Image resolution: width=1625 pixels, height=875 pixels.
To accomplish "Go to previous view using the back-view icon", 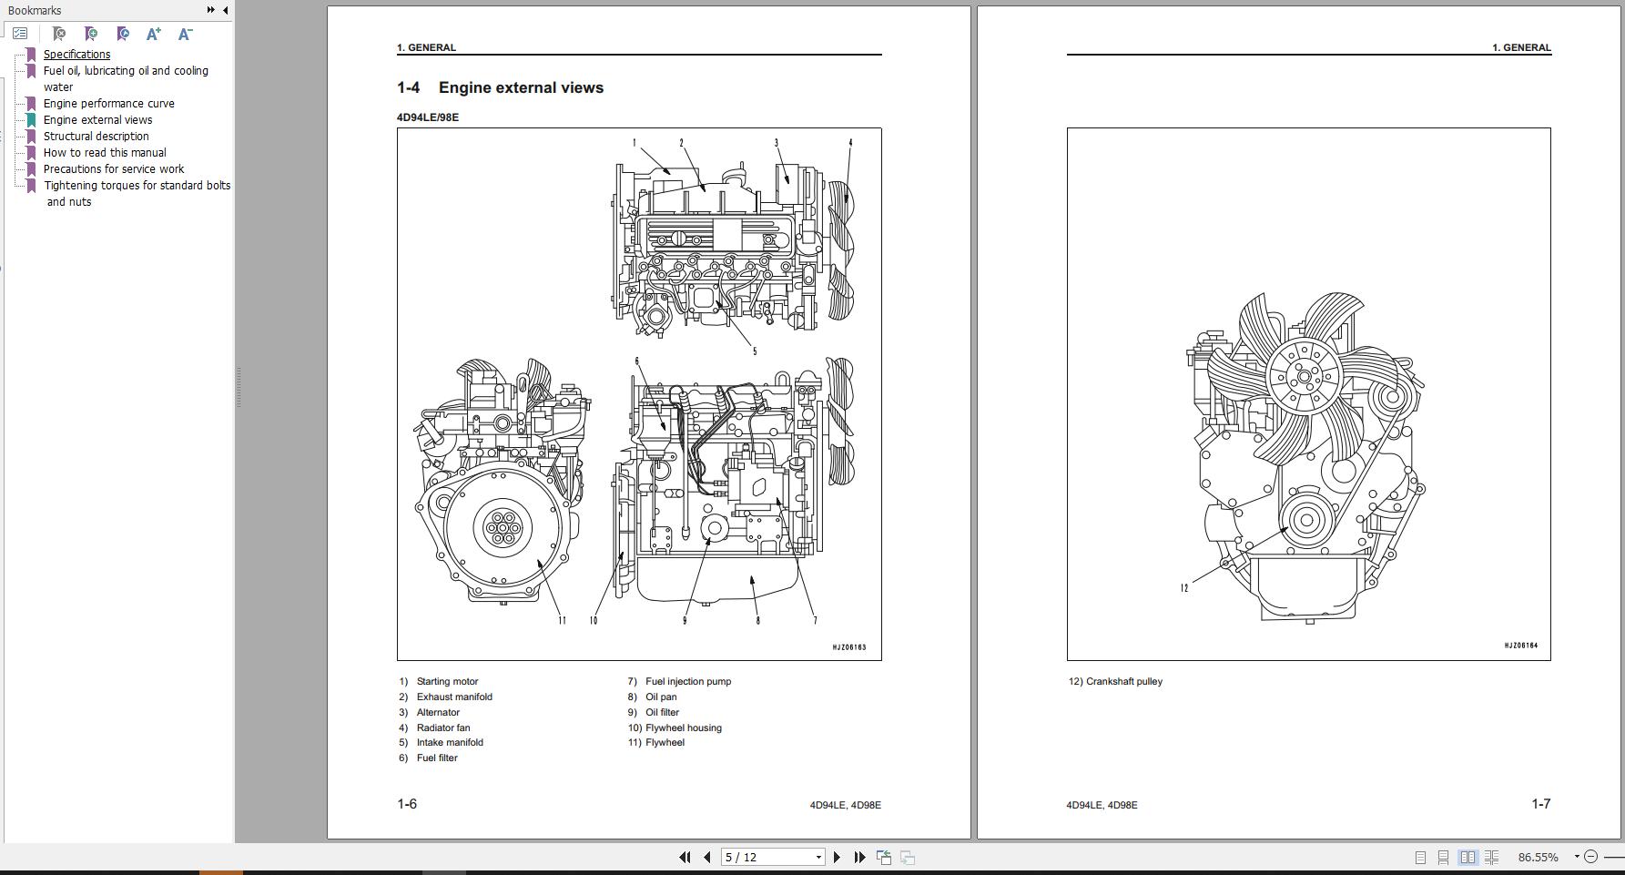I will click(x=883, y=857).
